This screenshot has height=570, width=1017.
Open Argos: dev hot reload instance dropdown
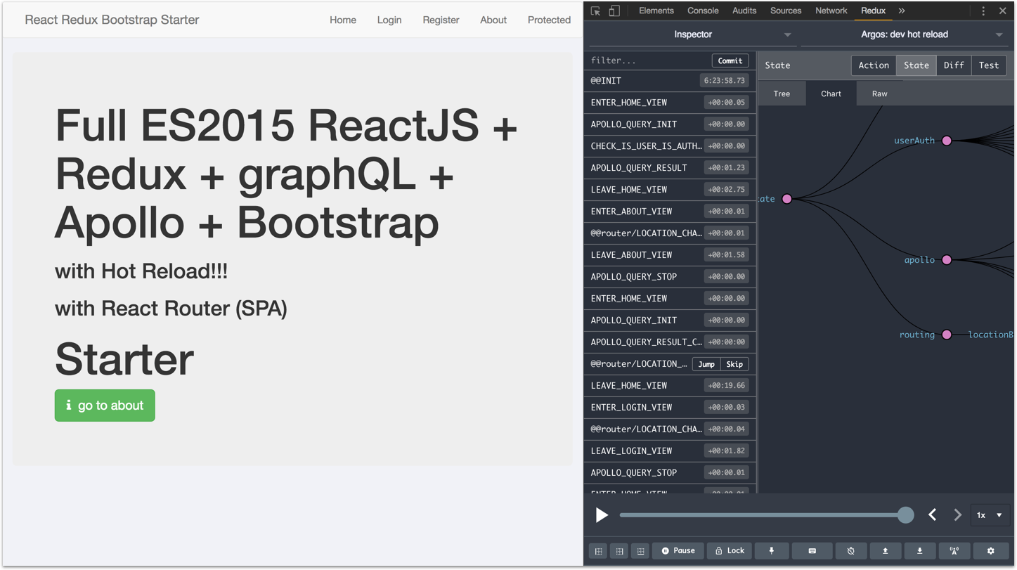(904, 34)
